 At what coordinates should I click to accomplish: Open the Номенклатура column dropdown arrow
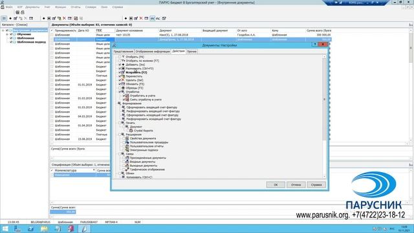click(x=94, y=170)
